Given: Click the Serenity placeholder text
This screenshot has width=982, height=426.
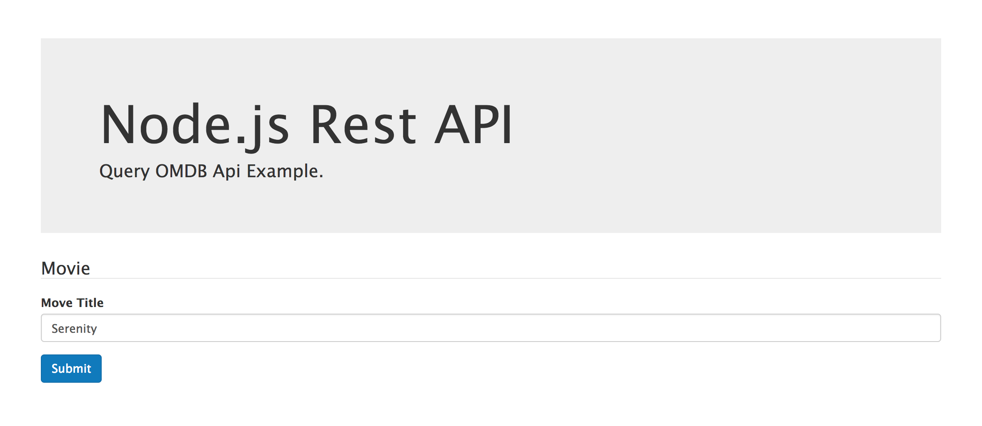Looking at the screenshot, I should [x=74, y=329].
